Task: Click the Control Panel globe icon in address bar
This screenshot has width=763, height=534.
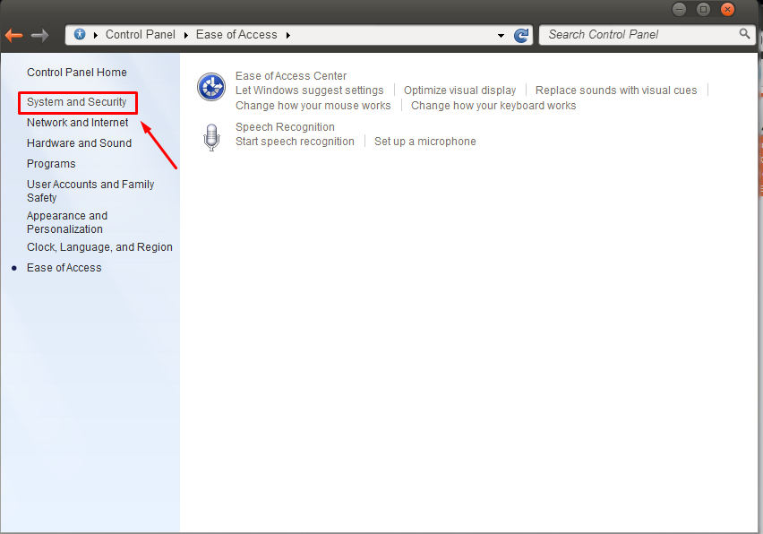Action: click(x=81, y=34)
